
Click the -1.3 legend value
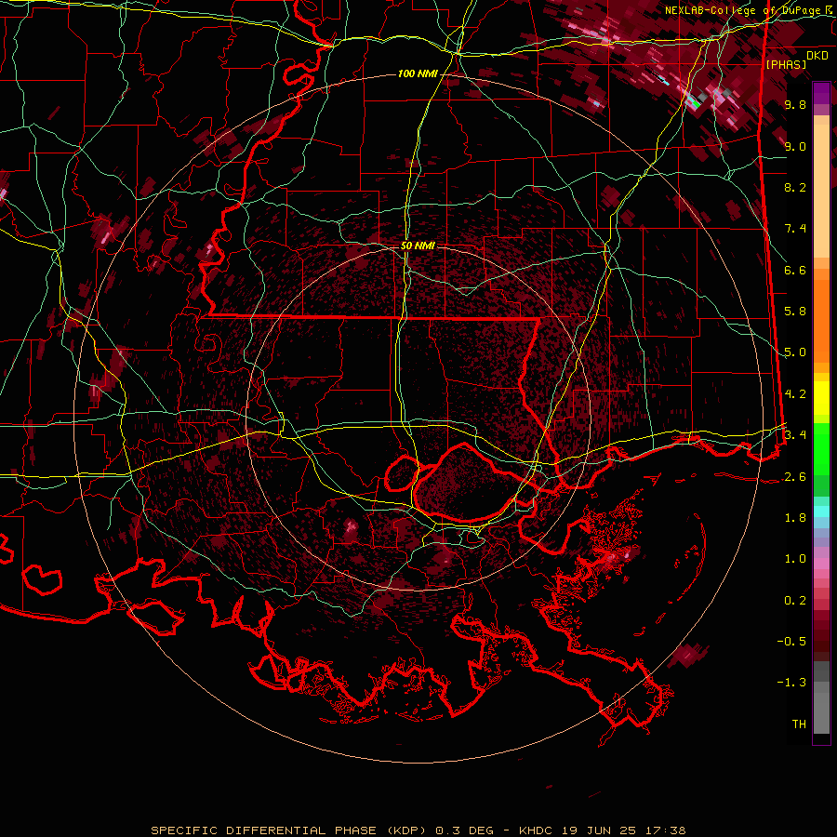(791, 683)
